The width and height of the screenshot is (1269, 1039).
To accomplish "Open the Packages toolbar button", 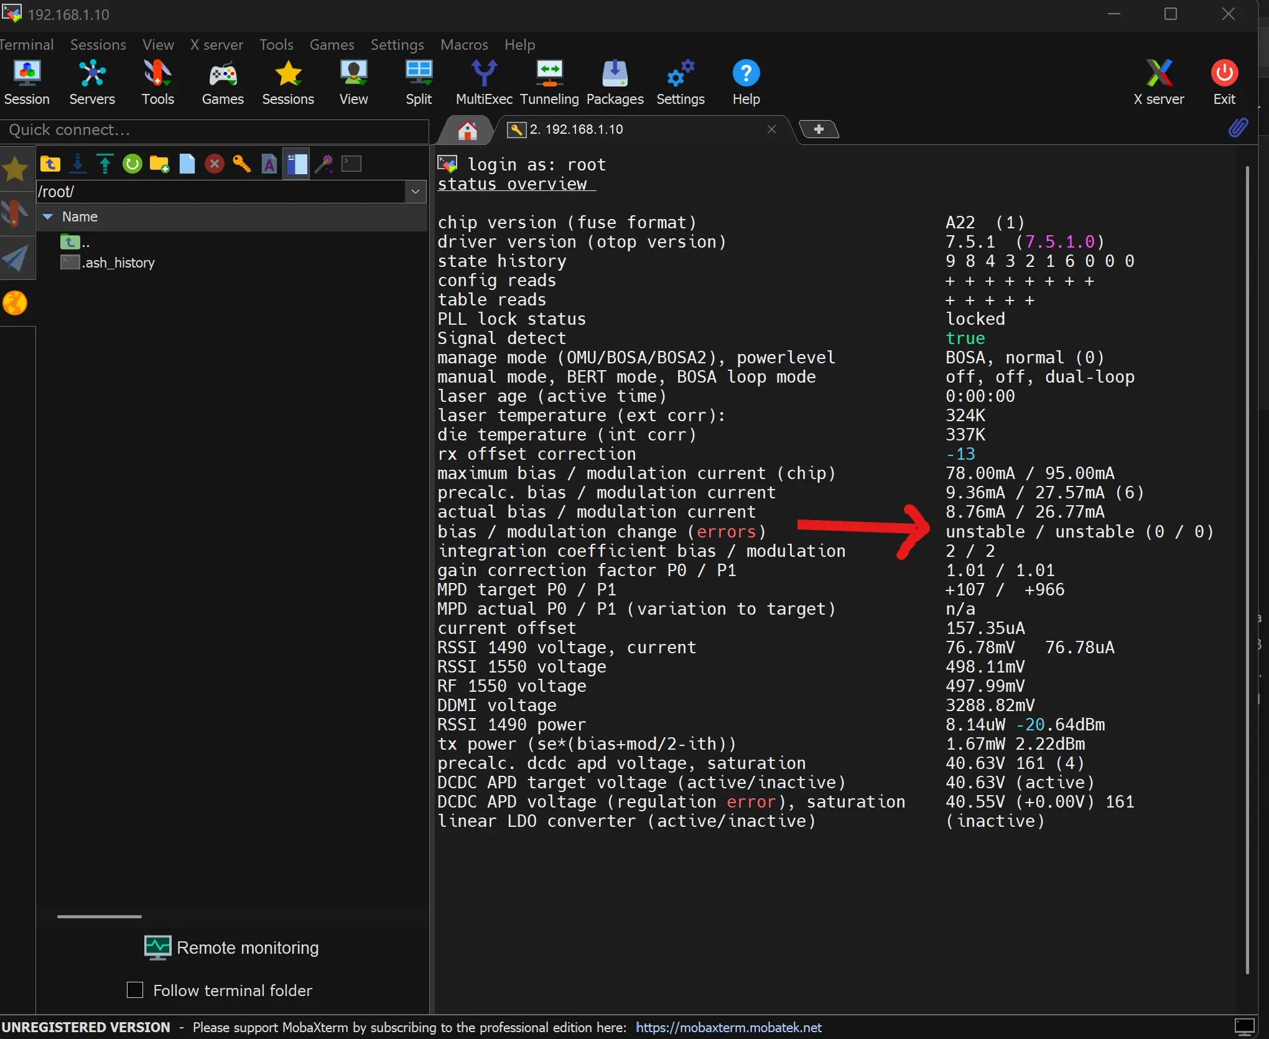I will [x=615, y=83].
